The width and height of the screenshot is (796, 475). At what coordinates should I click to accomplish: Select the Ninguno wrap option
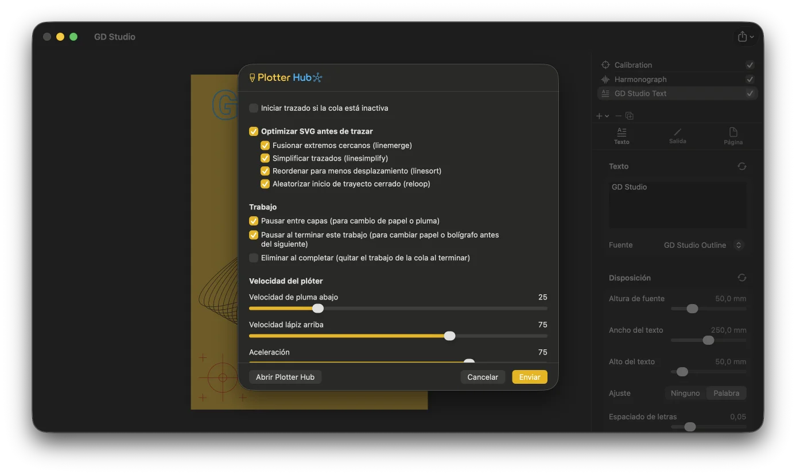point(685,393)
